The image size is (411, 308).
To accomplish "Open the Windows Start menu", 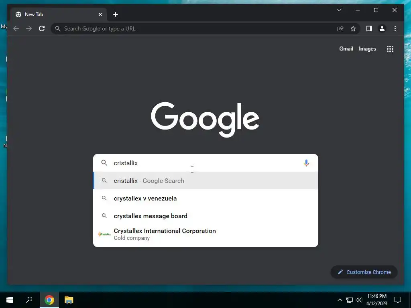I will (x=10, y=300).
